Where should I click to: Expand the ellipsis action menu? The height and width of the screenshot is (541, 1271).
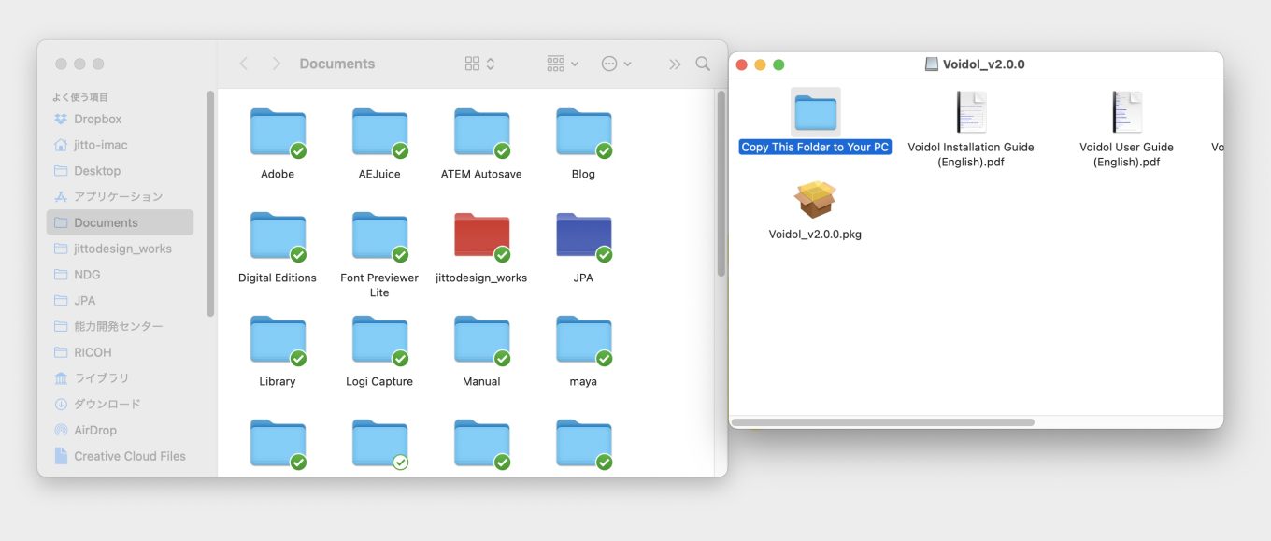point(617,64)
